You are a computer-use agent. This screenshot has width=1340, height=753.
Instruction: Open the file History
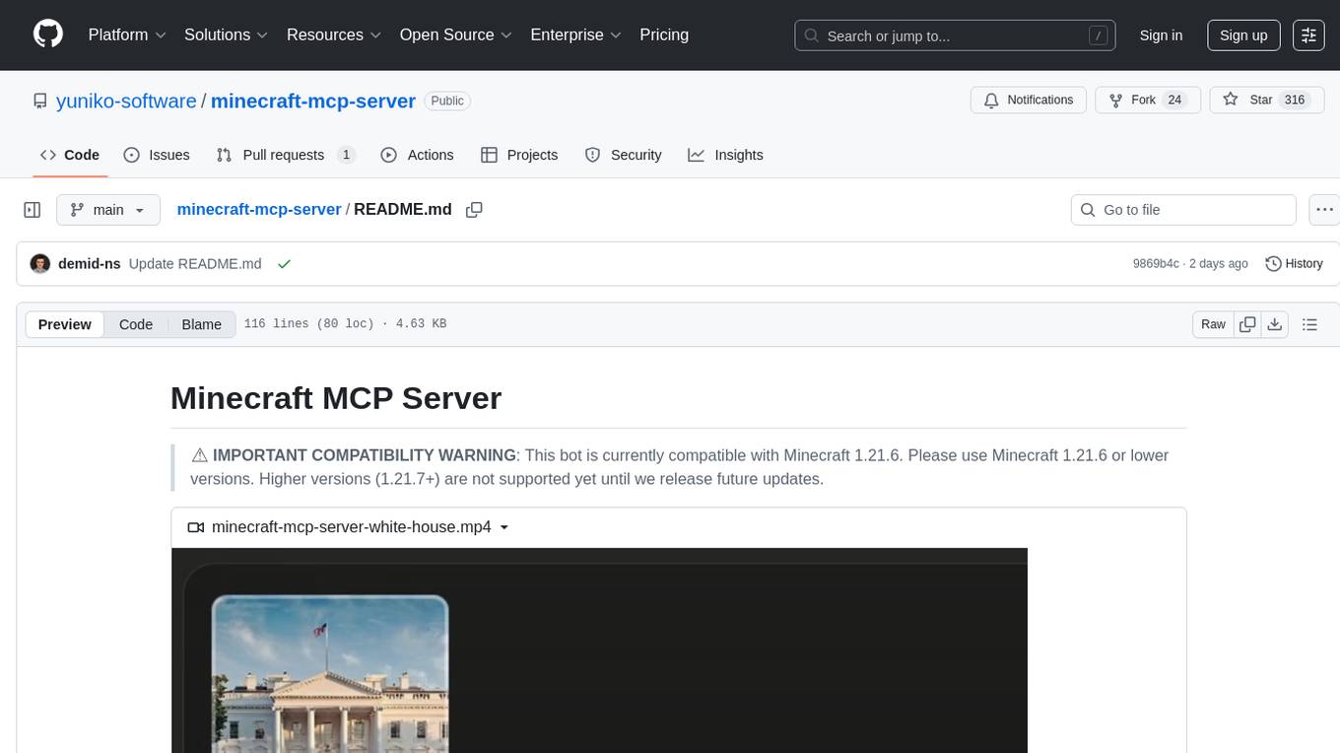(1294, 264)
